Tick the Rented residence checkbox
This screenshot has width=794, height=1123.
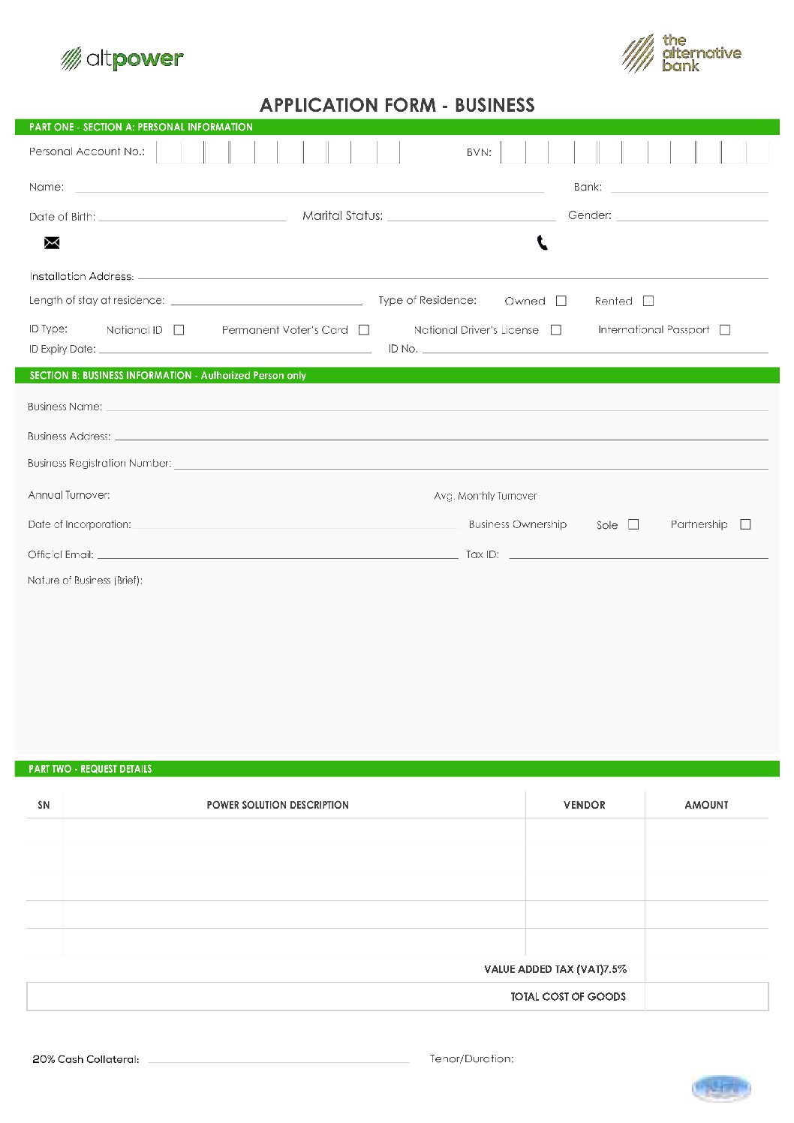click(x=648, y=301)
